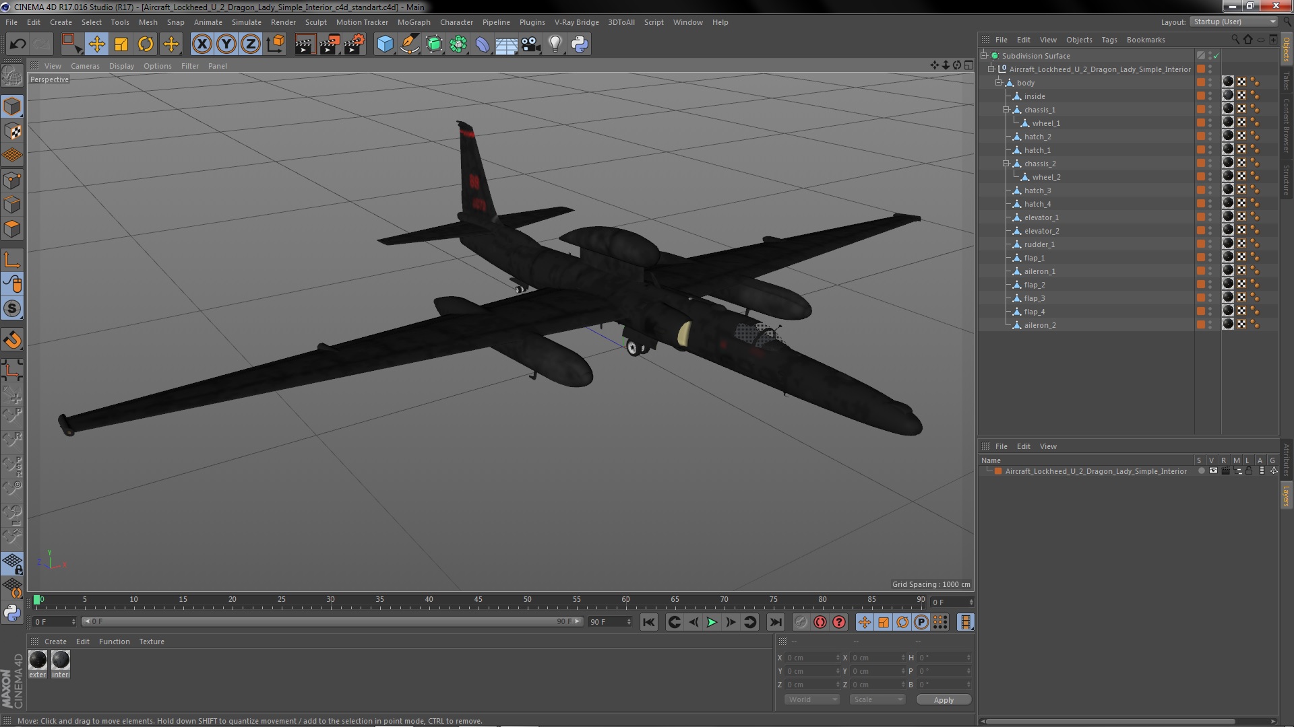Click the Undo arrow icon
The width and height of the screenshot is (1294, 727).
[18, 44]
